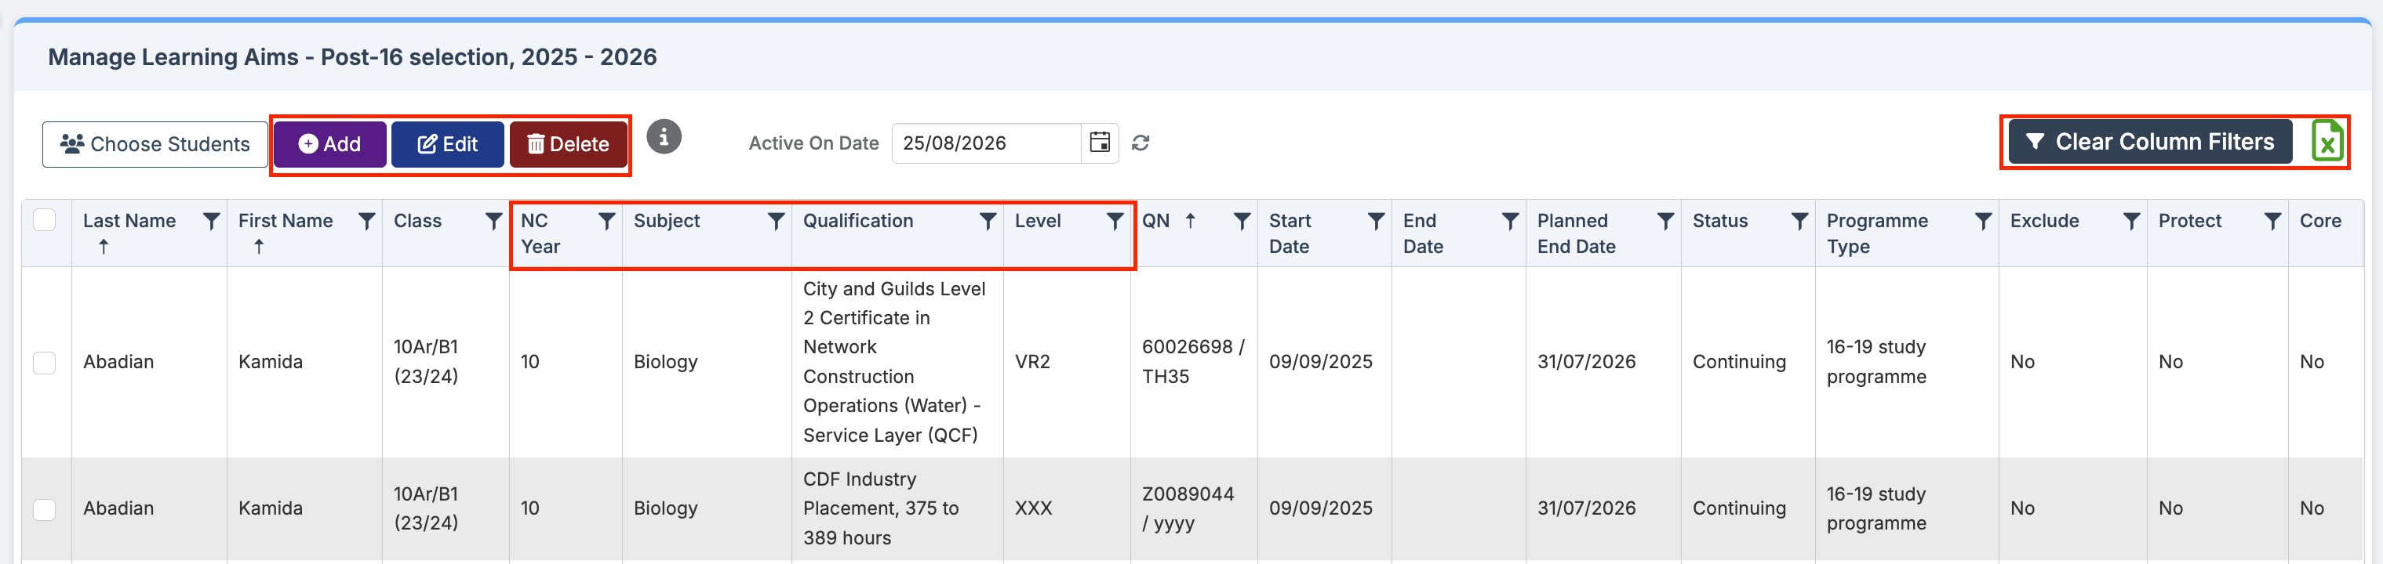Click QN cell 60026698 / TH35
Screen dimensions: 2383x564
click(x=1193, y=362)
